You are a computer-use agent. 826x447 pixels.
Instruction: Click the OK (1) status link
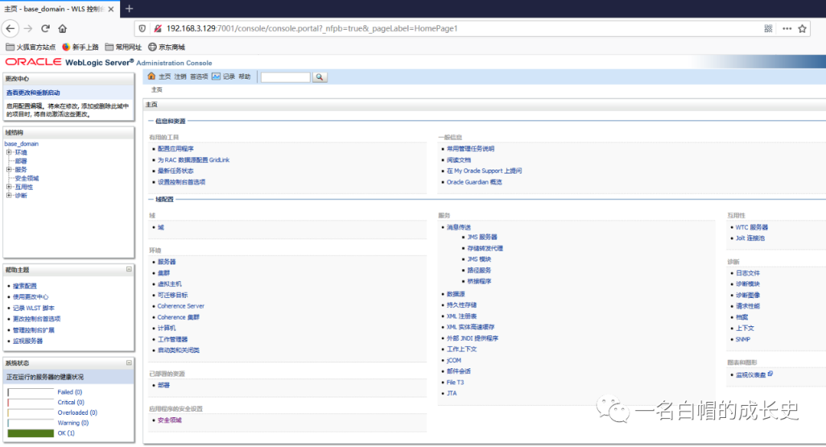pos(66,433)
